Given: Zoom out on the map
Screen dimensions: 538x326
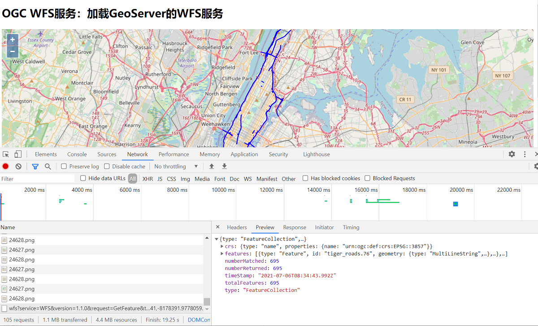Looking at the screenshot, I should click(13, 51).
